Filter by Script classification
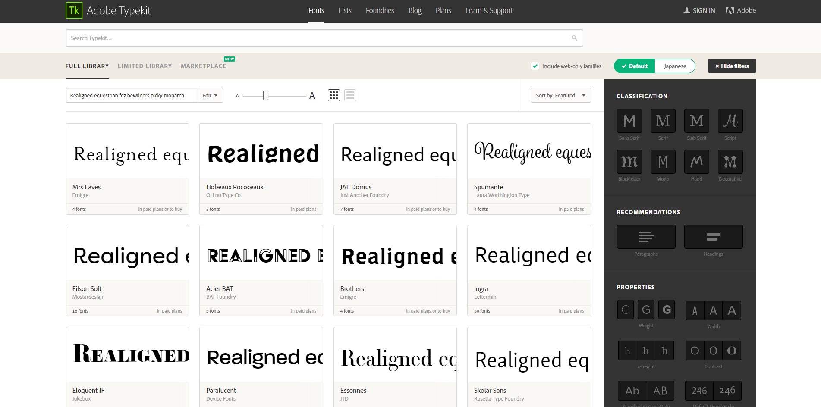This screenshot has width=821, height=407. 730,121
